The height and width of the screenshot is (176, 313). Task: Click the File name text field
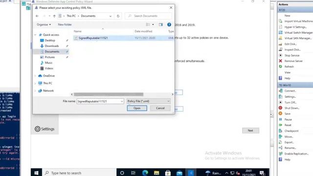click(99, 101)
